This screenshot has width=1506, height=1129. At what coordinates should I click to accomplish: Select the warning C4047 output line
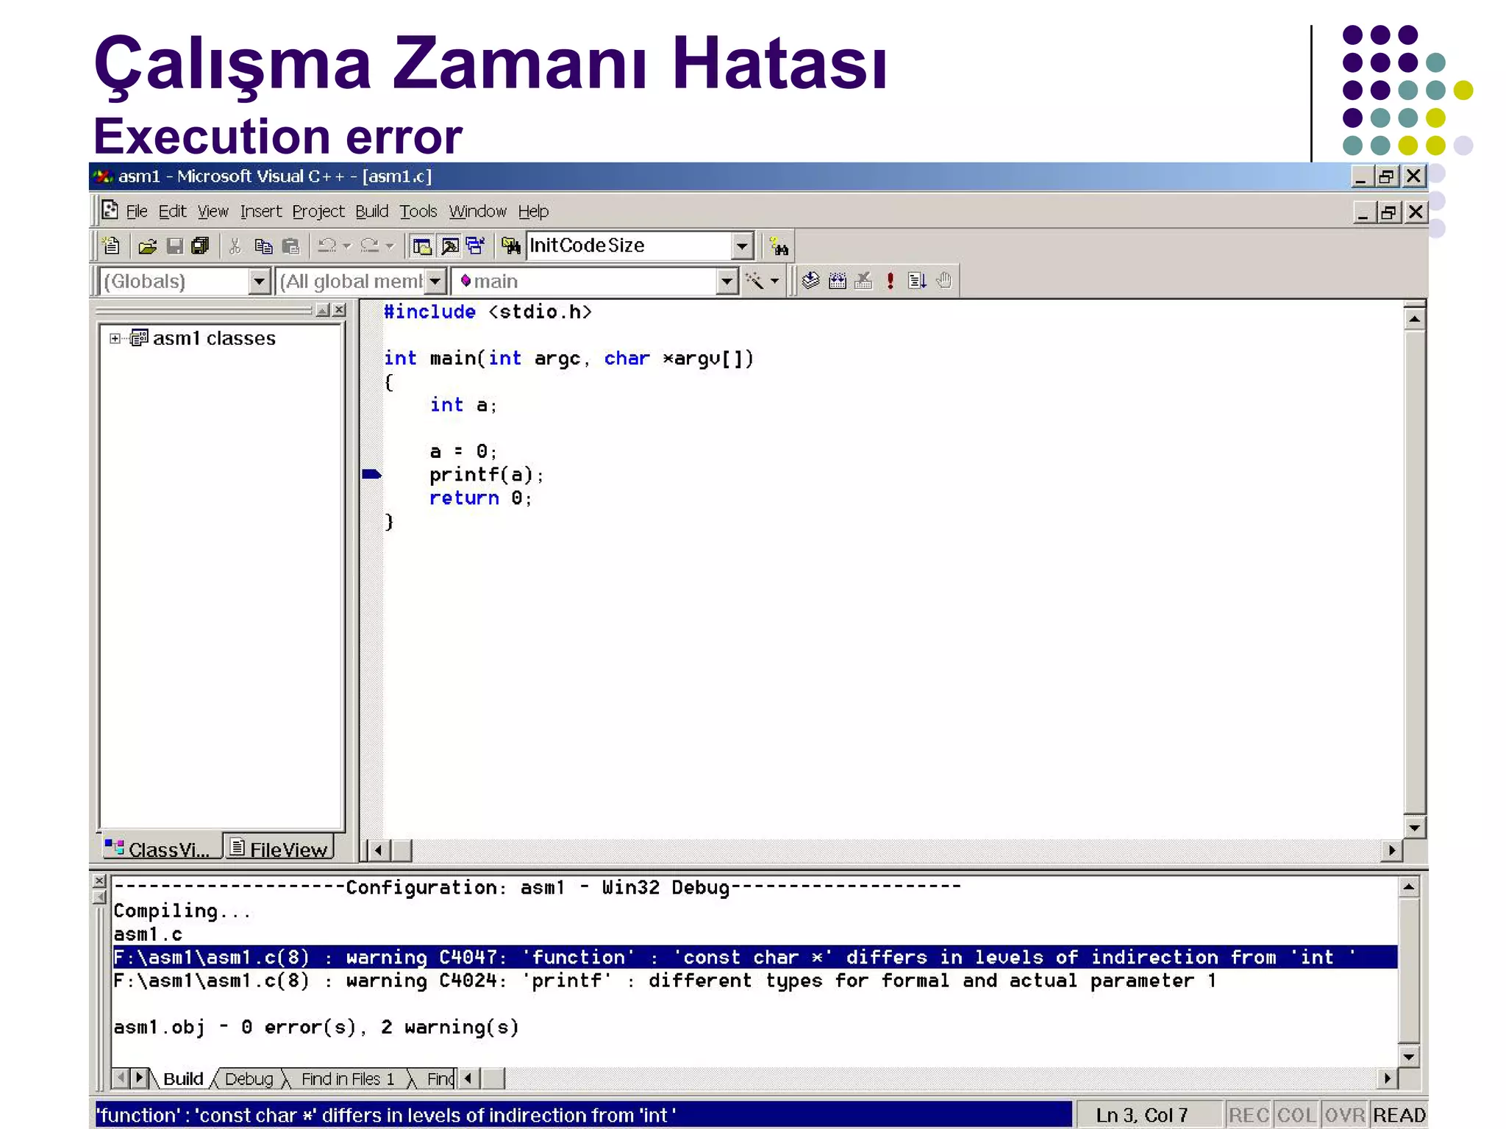click(754, 957)
